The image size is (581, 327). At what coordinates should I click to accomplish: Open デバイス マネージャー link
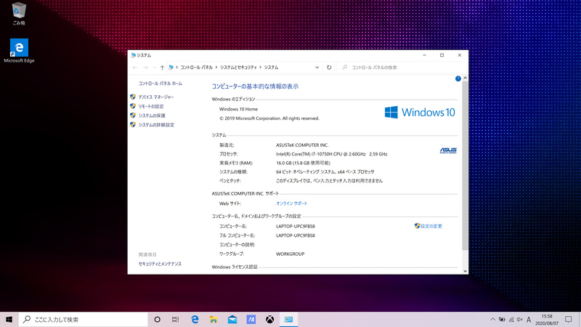click(x=156, y=97)
